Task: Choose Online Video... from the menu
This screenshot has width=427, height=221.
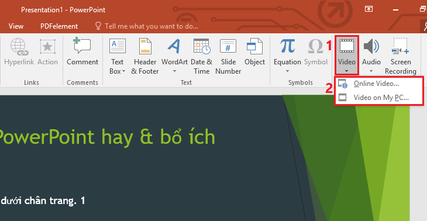Action: [x=379, y=84]
